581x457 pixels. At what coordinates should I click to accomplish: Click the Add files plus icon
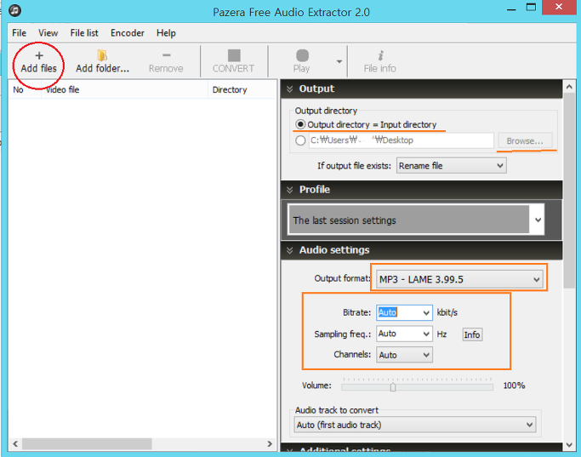pyautogui.click(x=39, y=55)
